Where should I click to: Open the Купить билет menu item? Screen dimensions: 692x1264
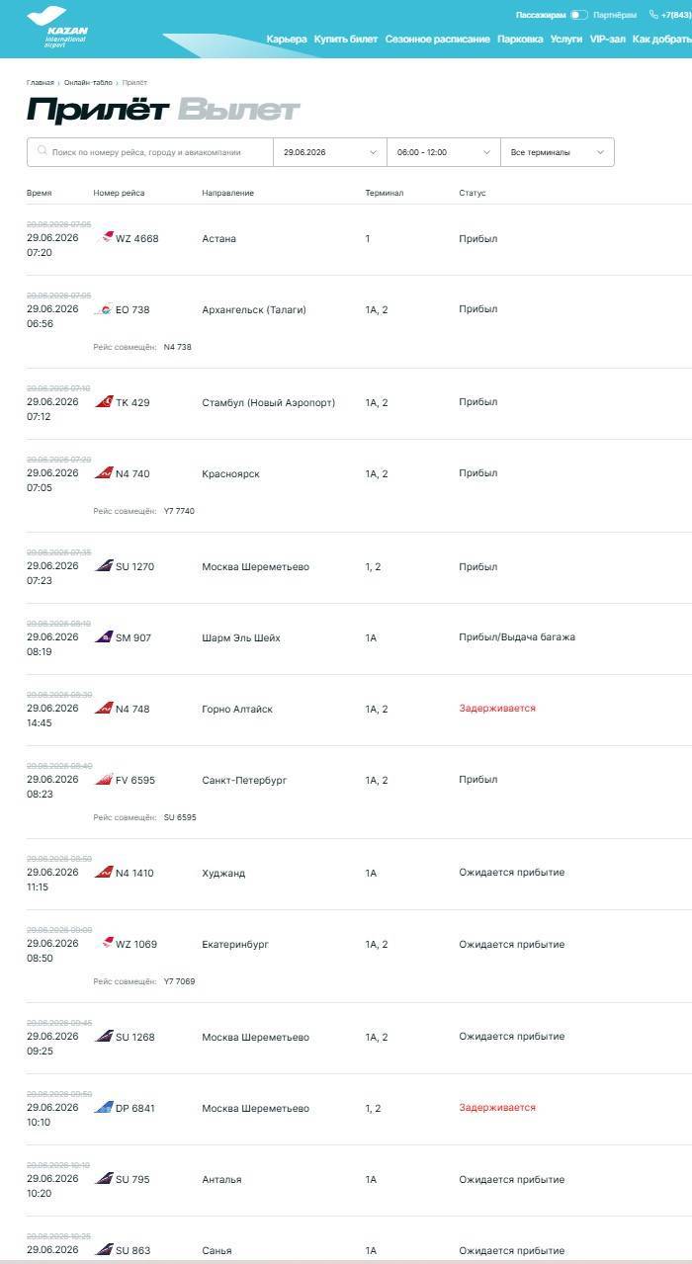tap(346, 40)
